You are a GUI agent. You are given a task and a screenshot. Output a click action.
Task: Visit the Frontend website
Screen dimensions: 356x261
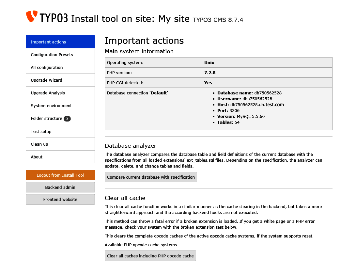(60, 199)
